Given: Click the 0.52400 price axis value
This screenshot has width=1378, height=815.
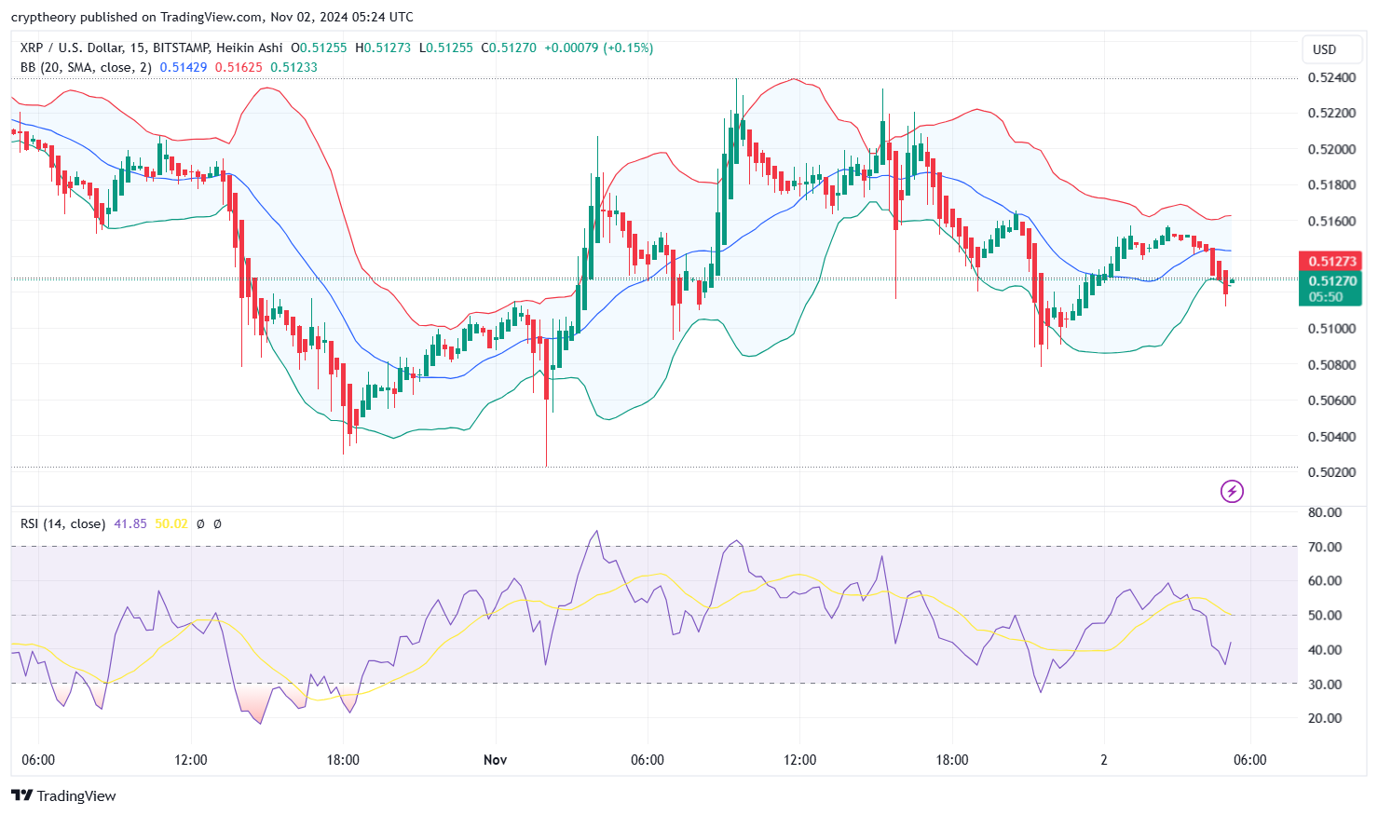Looking at the screenshot, I should click(1331, 77).
